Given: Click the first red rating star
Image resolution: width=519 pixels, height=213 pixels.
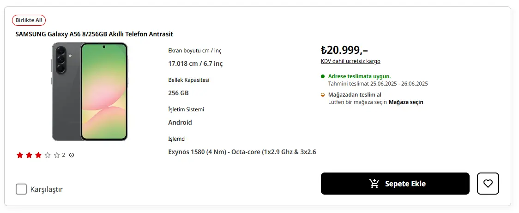Looking at the screenshot, I should [20, 155].
